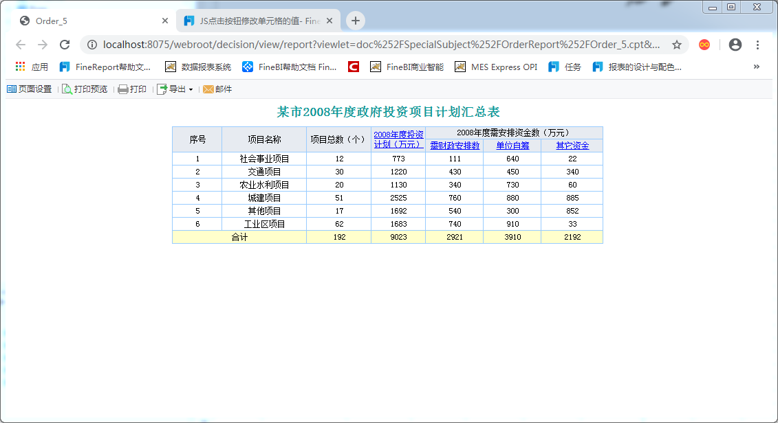Click the 其它资金 header link

tap(572, 146)
